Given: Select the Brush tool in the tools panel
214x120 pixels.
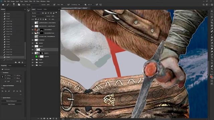Looking at the screenshot, I should click(212, 34).
